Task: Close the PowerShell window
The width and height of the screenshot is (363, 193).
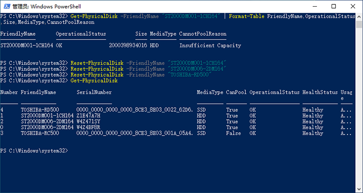Action: pos(352,6)
